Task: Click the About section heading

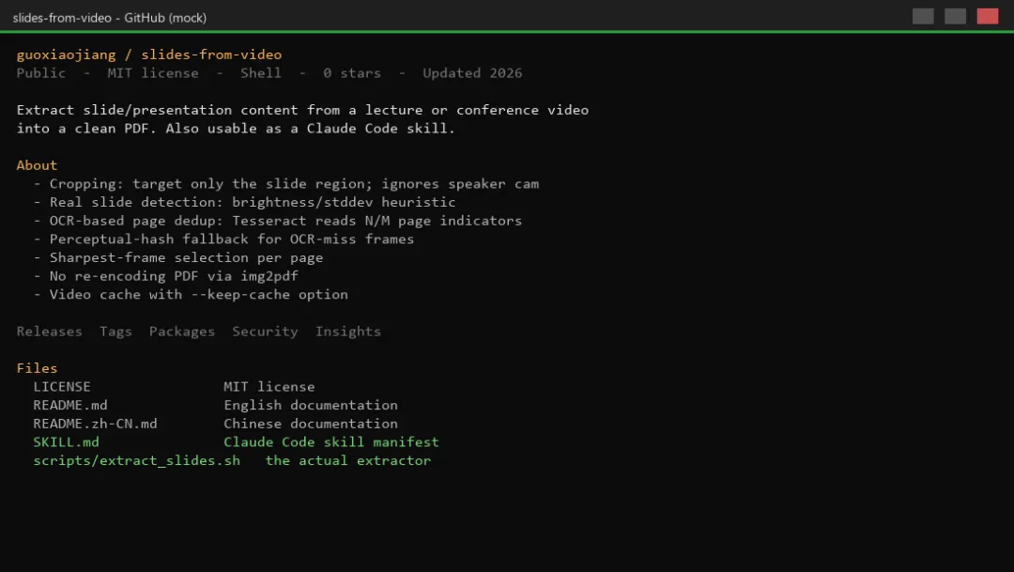Action: 37,165
